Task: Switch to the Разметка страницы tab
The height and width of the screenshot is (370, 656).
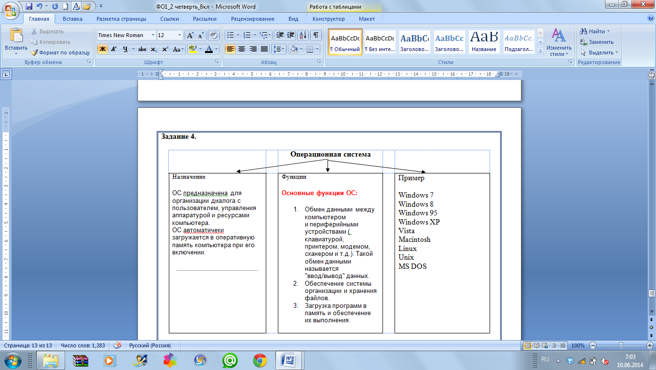Action: coord(121,19)
